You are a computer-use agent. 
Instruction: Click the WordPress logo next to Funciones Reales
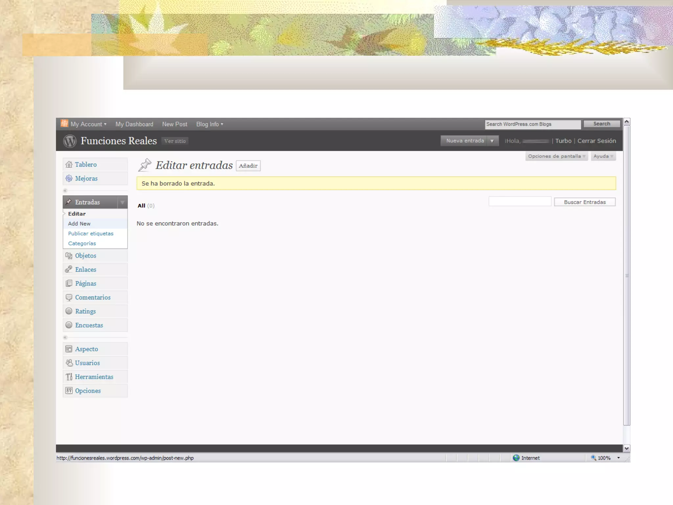pyautogui.click(x=70, y=141)
